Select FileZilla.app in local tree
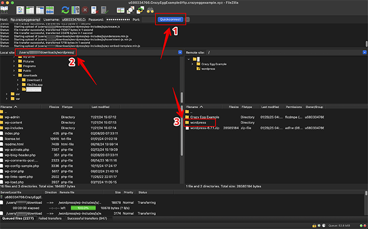The width and height of the screenshot is (368, 229). tap(34, 85)
